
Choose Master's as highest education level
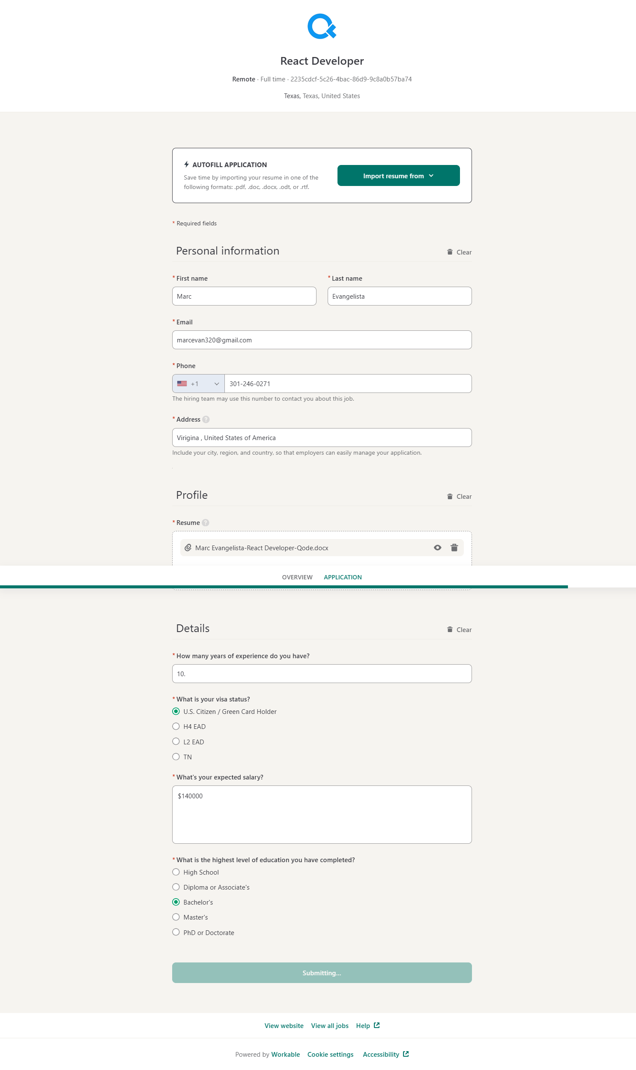tap(176, 917)
